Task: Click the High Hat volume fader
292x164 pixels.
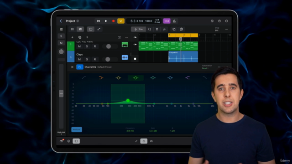Action: [x=61, y=93]
